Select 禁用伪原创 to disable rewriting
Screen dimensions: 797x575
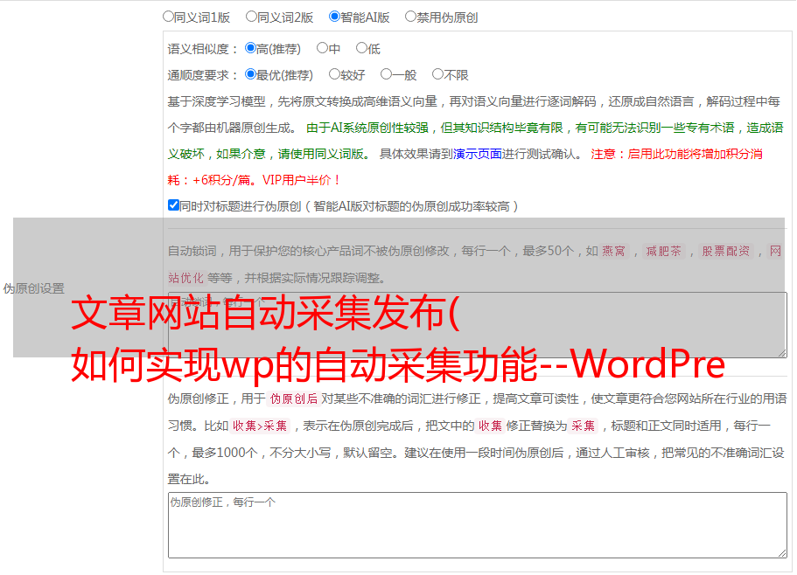point(410,16)
